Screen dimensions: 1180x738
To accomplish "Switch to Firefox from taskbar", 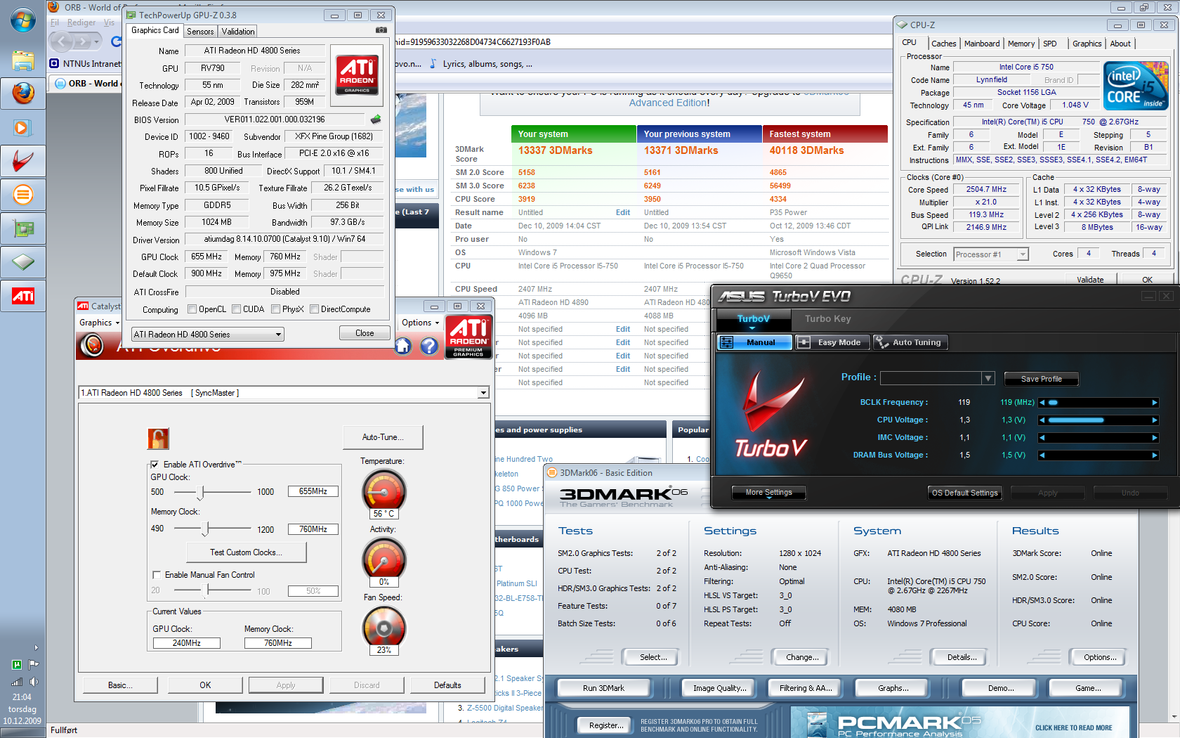I will [x=22, y=93].
